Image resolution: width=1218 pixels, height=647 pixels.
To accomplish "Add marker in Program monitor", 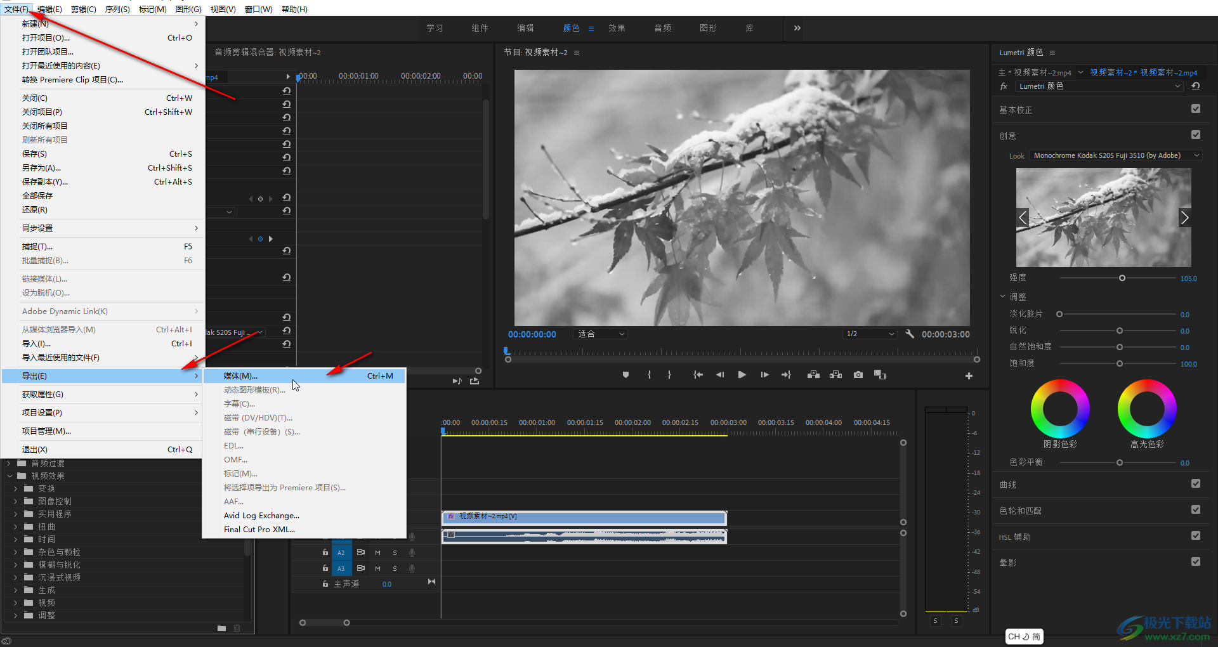I will pyautogui.click(x=625, y=375).
